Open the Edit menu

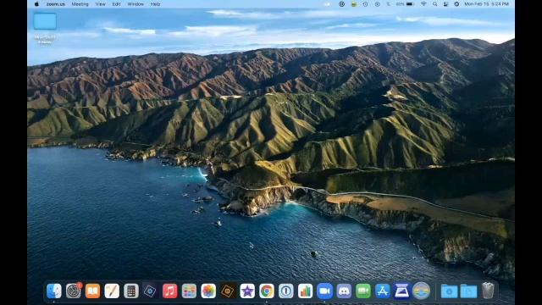(x=116, y=4)
